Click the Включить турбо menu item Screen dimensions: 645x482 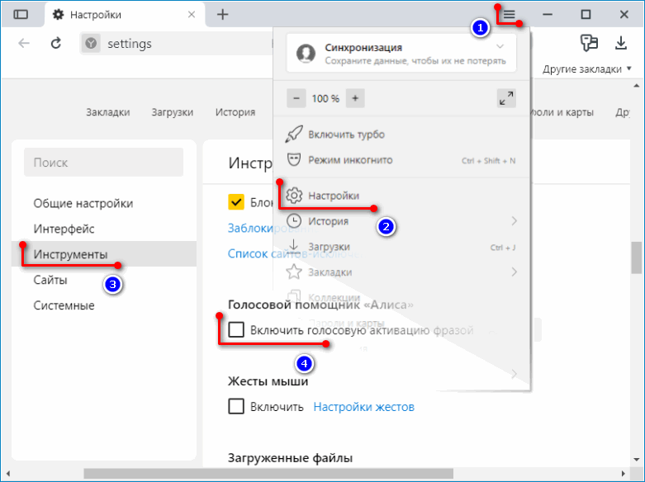click(x=346, y=135)
